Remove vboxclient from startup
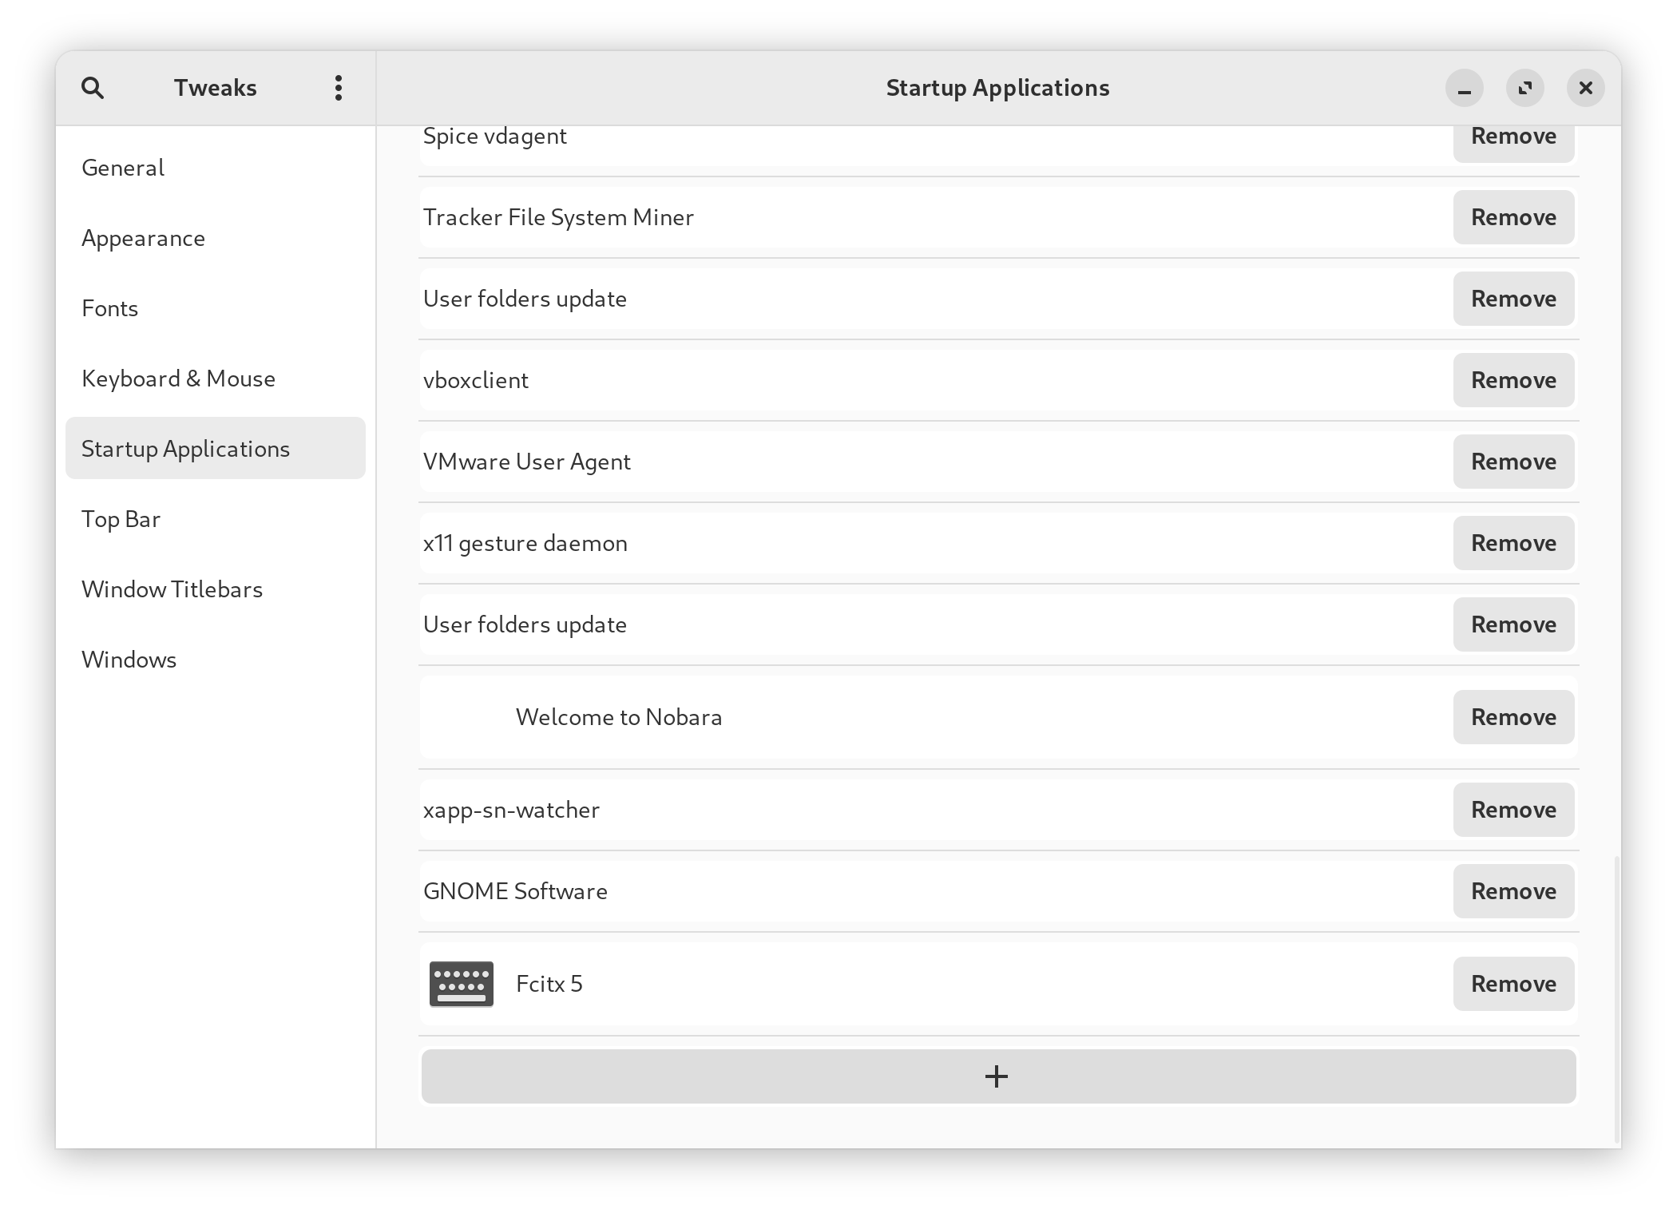Image resolution: width=1677 pixels, height=1209 pixels. (x=1512, y=380)
